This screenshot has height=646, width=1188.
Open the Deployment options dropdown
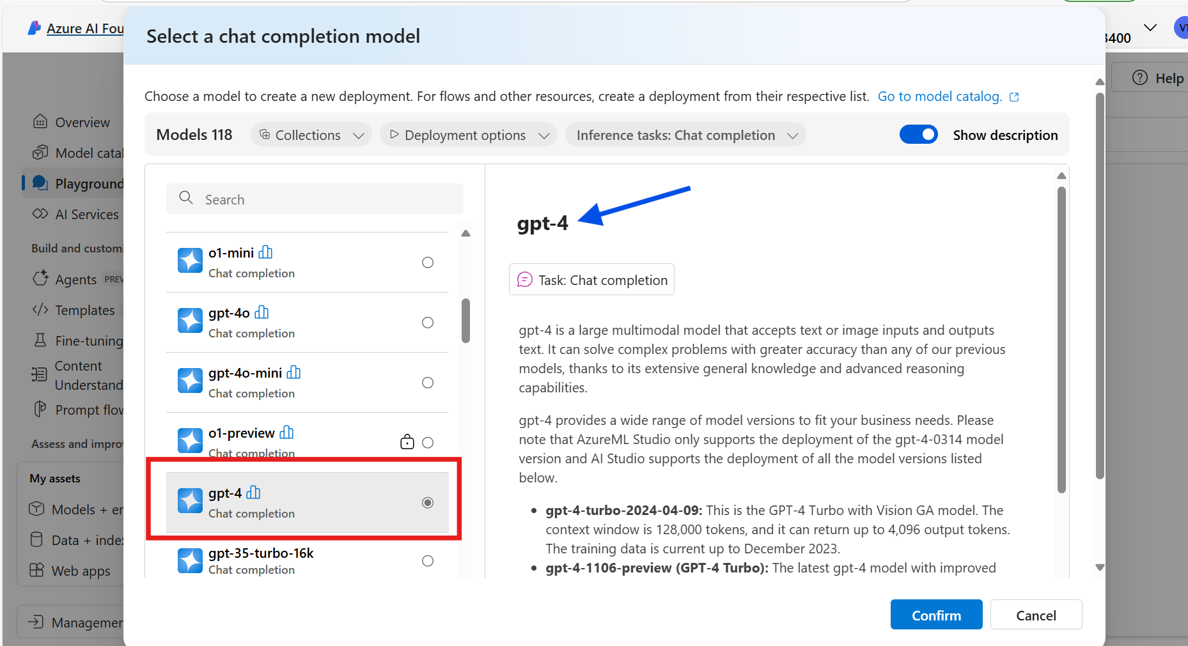click(x=469, y=135)
